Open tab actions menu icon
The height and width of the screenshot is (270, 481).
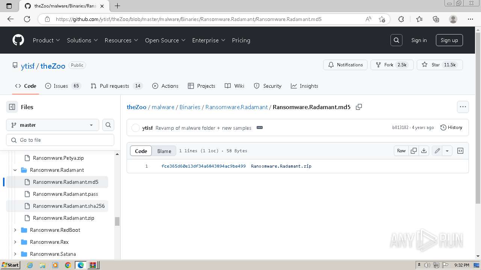[9, 6]
